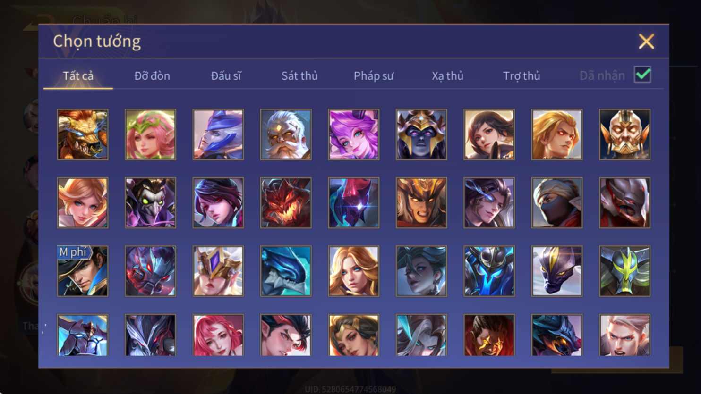Open the Sát thủ tab

pyautogui.click(x=299, y=75)
